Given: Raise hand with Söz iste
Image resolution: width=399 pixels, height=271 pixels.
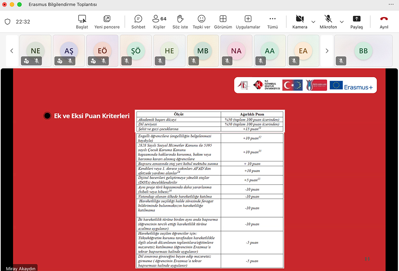Looking at the screenshot, I should [180, 22].
